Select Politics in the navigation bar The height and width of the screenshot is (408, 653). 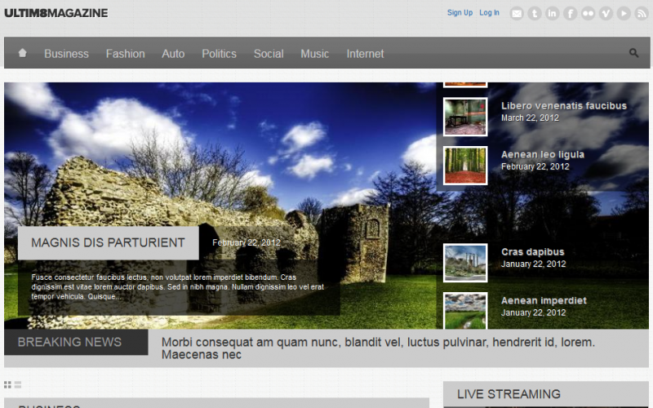[219, 54]
